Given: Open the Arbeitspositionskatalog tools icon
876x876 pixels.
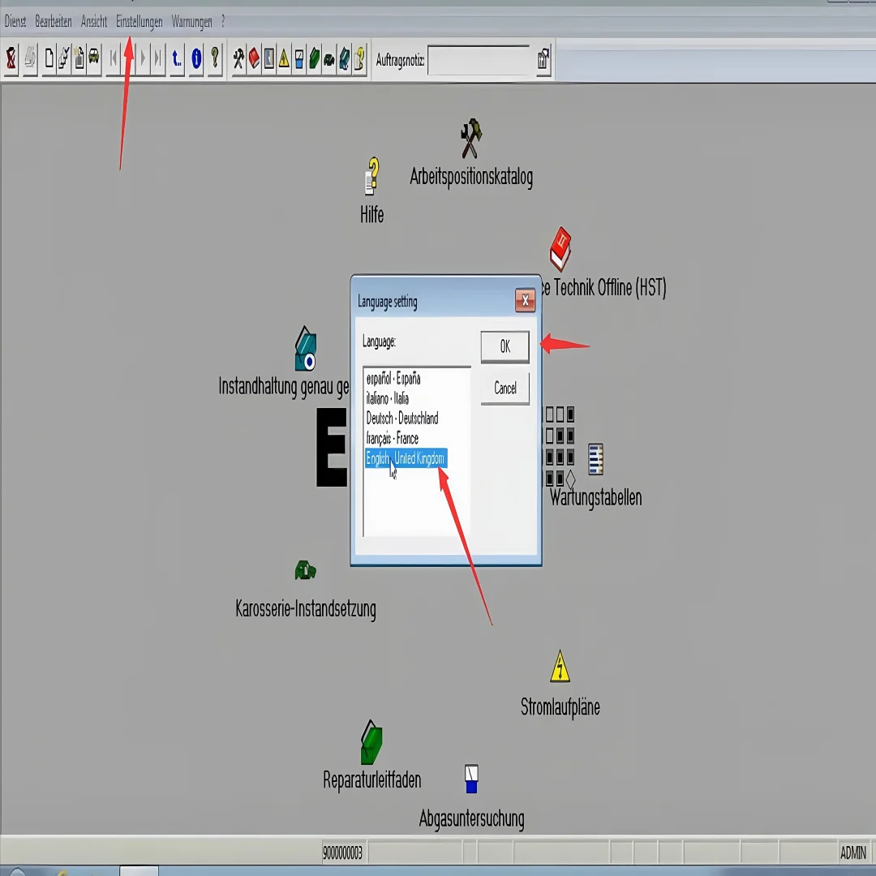Looking at the screenshot, I should (470, 140).
